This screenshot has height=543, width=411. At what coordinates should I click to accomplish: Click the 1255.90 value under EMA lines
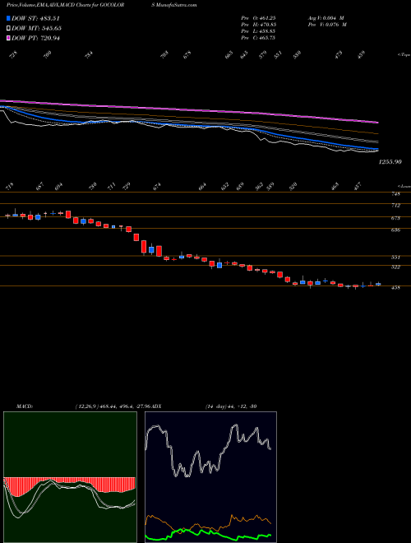click(390, 162)
